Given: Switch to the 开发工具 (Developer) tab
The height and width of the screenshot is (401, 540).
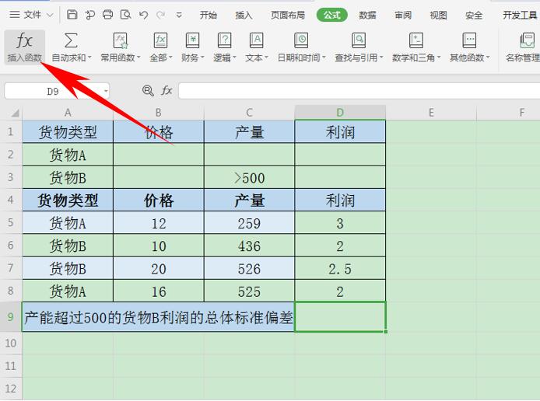Looking at the screenshot, I should point(520,15).
